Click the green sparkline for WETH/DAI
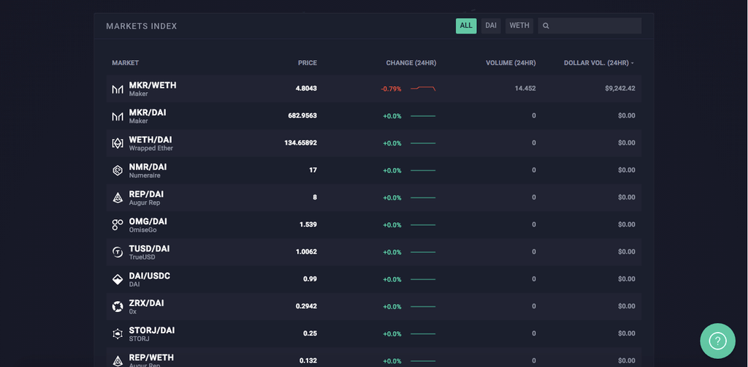Viewport: 748px width, 367px height. 423,143
